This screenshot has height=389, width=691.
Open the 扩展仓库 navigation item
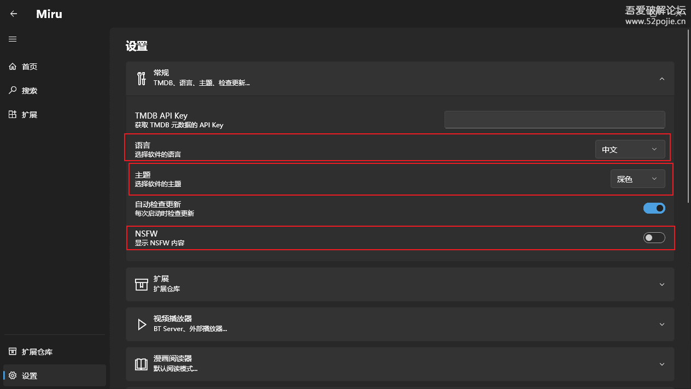[55, 352]
